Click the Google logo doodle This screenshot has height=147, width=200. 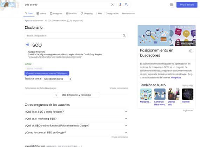7,5
